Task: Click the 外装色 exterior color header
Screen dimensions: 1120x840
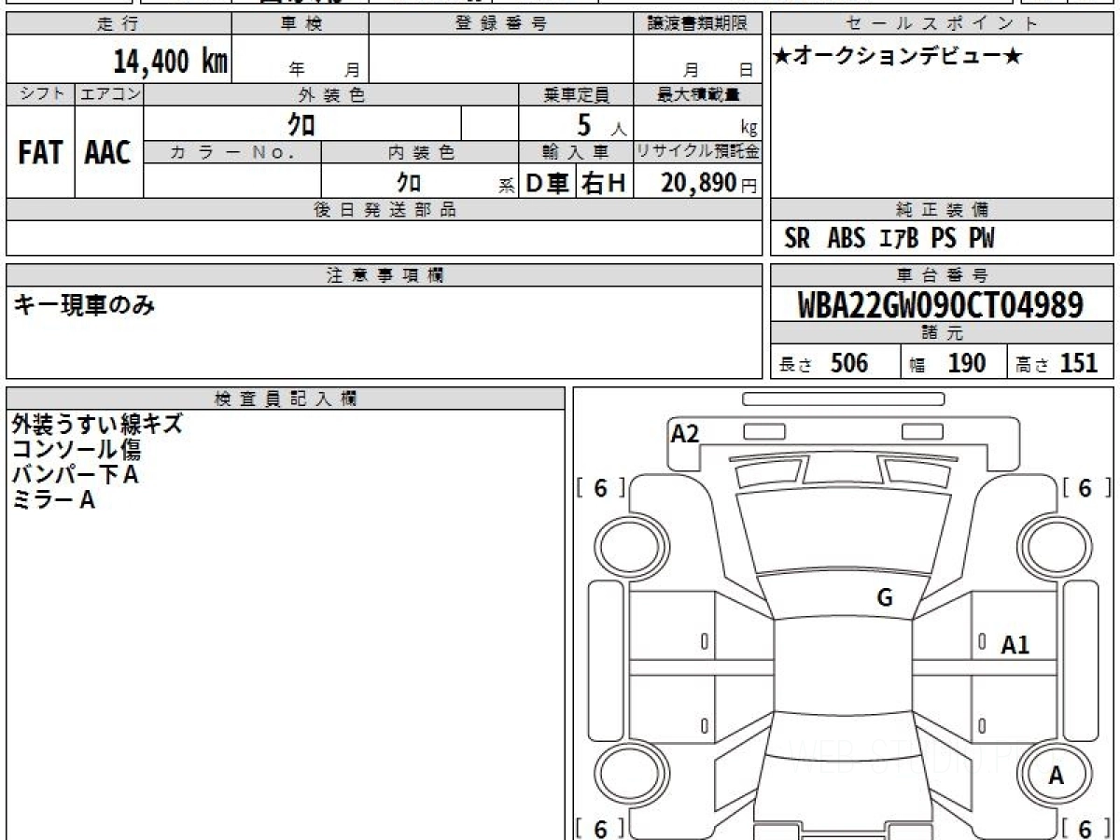Action: click(331, 94)
